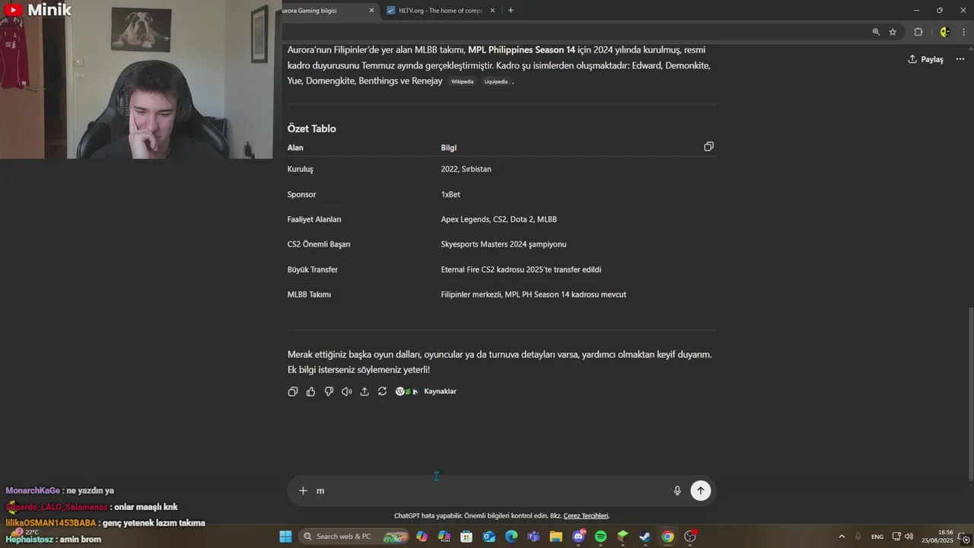This screenshot has width=974, height=548.
Task: Open Outlook from taskbar
Action: 489,537
